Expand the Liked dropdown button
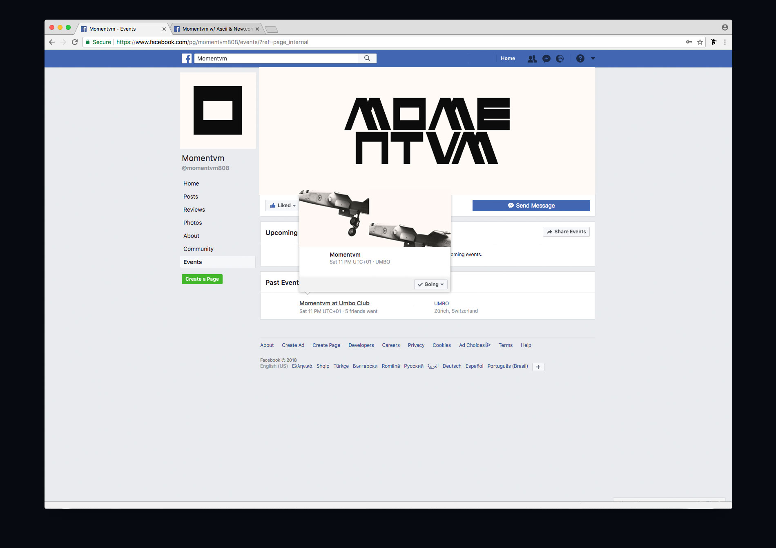Viewport: 776px width, 548px height. pos(283,206)
